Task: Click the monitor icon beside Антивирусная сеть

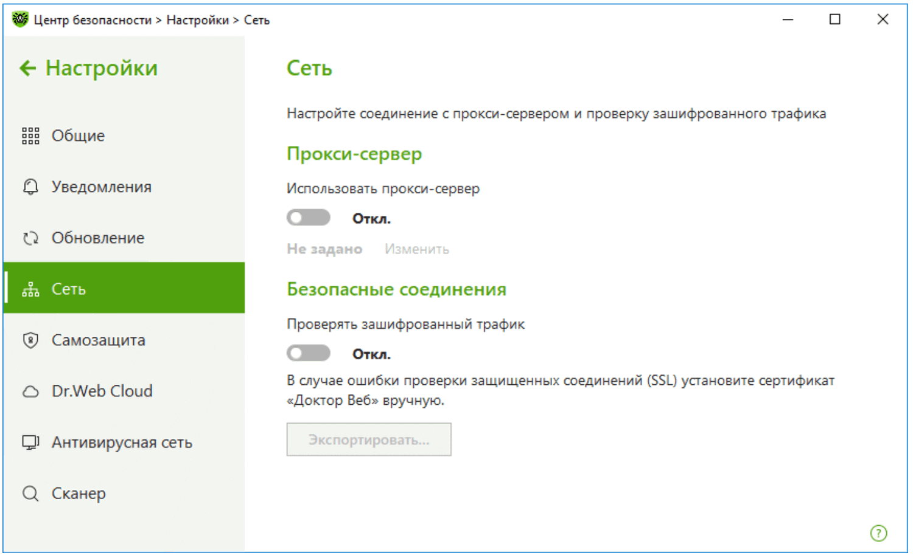Action: 30,442
